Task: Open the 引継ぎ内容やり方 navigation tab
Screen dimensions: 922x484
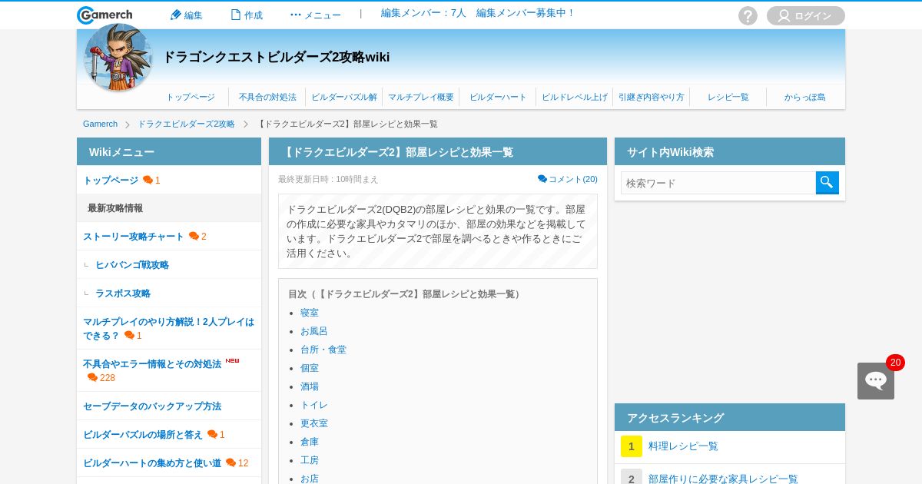Action: coord(652,97)
